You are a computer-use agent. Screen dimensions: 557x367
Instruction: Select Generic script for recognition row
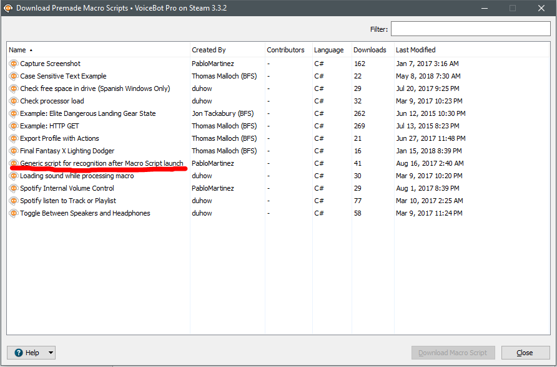(x=101, y=163)
